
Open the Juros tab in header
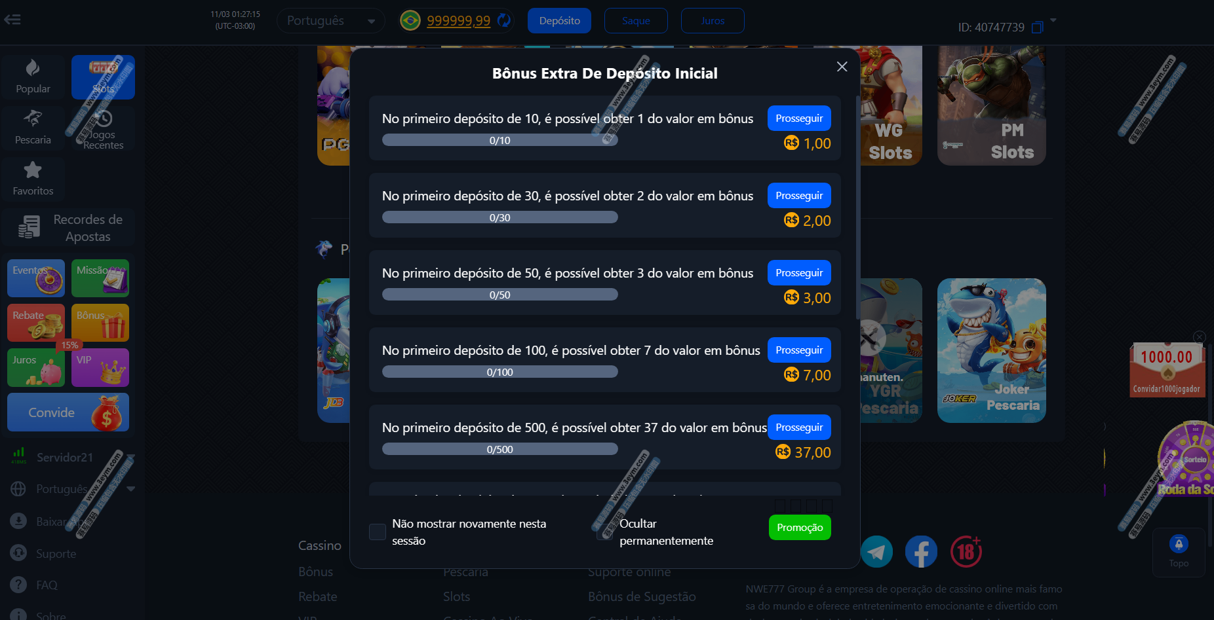click(x=713, y=20)
